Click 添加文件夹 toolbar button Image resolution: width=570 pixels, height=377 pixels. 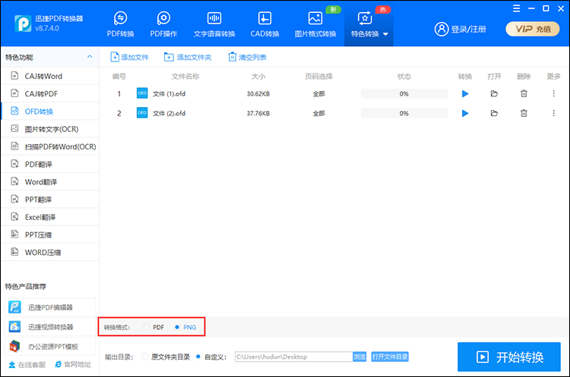tap(188, 57)
